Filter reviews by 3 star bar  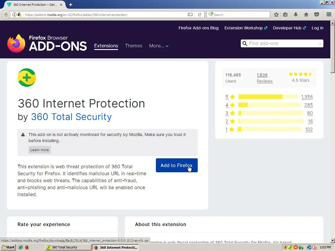point(271,113)
